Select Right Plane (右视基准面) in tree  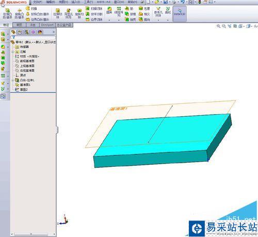25,71
